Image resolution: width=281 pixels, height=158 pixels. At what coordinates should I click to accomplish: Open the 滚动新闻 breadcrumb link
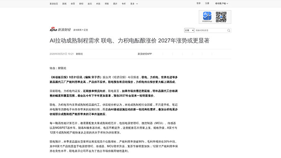pos(77,30)
